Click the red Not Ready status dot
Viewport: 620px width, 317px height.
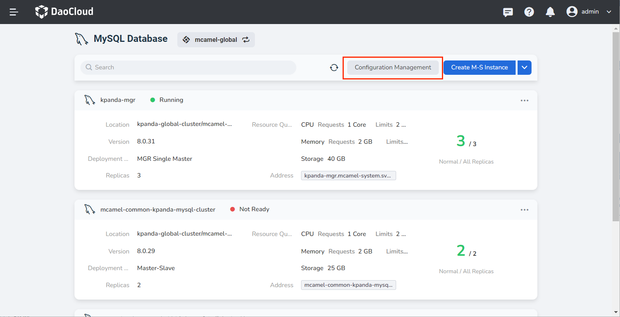tap(232, 209)
